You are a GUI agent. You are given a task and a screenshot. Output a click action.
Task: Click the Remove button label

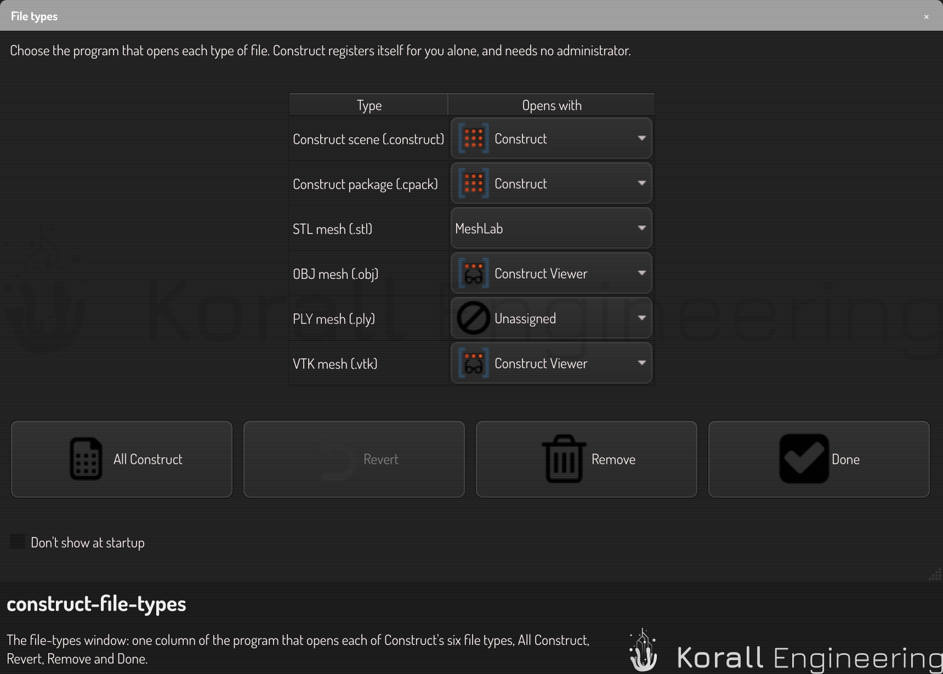(x=613, y=459)
